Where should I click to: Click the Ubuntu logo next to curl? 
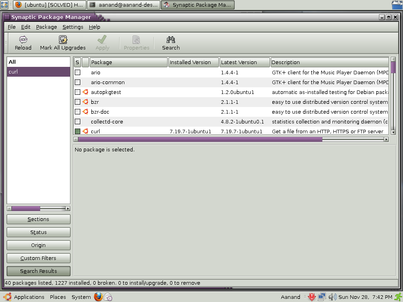click(85, 131)
